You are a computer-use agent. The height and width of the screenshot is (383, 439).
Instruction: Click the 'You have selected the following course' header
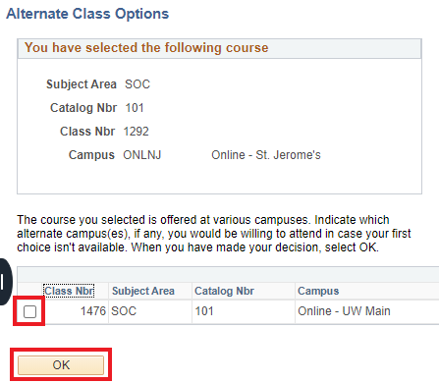click(146, 48)
